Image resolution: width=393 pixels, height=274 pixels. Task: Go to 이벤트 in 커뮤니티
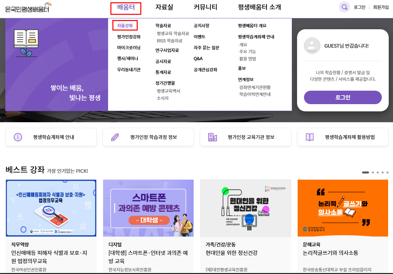[199, 36]
